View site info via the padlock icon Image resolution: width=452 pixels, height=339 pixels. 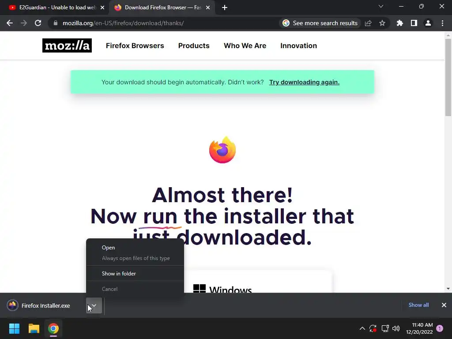(x=56, y=23)
